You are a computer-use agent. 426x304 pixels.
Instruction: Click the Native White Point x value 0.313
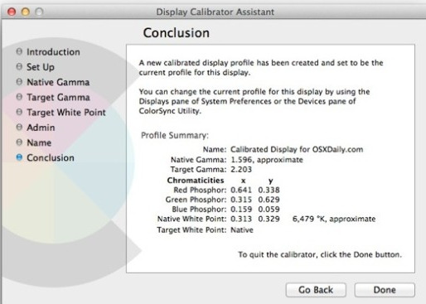pos(241,219)
